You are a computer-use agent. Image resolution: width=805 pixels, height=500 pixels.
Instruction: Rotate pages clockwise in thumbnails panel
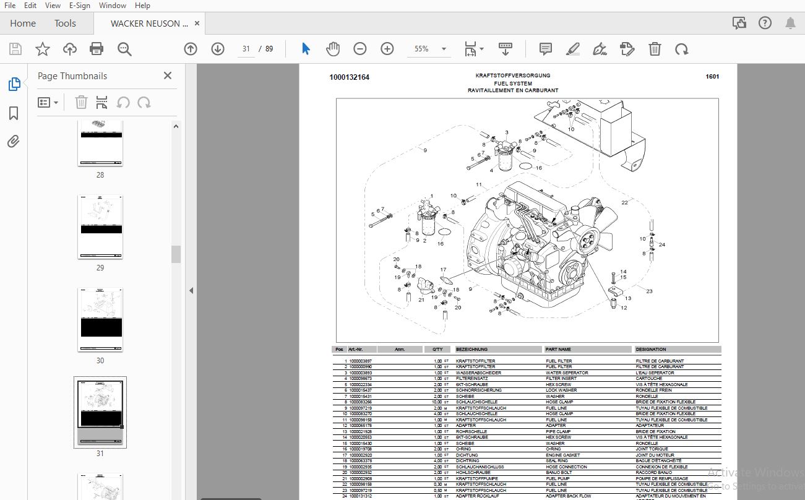[x=144, y=103]
